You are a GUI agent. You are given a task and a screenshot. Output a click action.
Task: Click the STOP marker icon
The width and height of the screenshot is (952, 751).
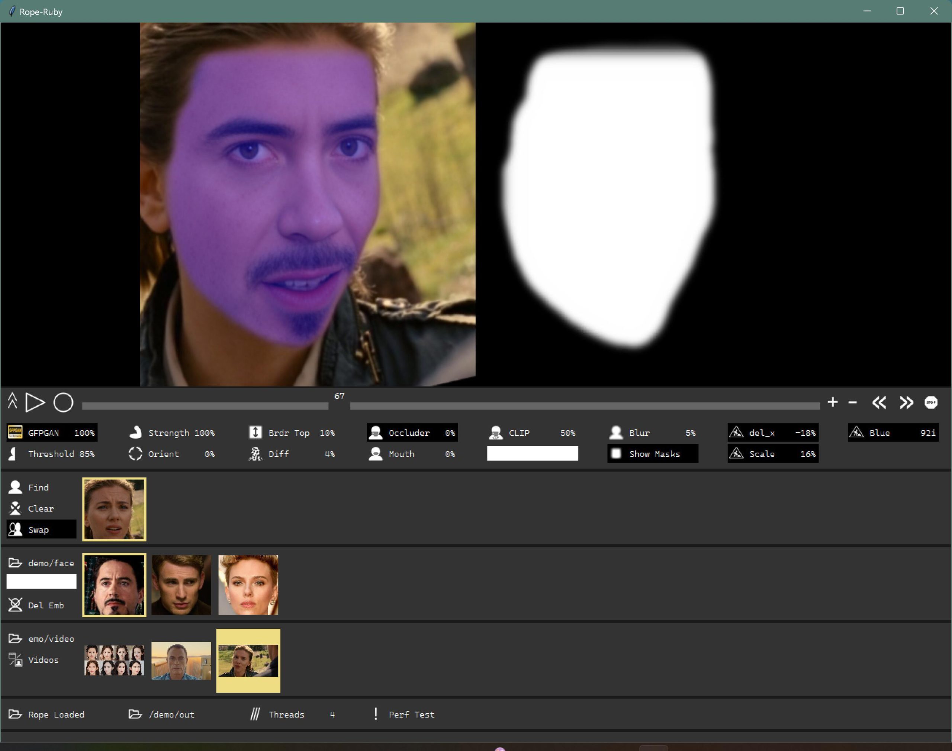tap(931, 402)
